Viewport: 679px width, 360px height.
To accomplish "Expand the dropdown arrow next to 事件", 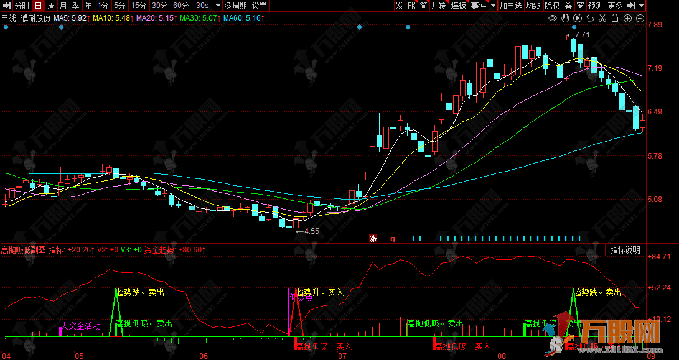I will click(493, 6).
